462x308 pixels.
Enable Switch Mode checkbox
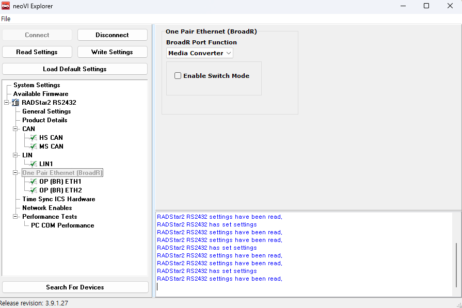point(178,76)
